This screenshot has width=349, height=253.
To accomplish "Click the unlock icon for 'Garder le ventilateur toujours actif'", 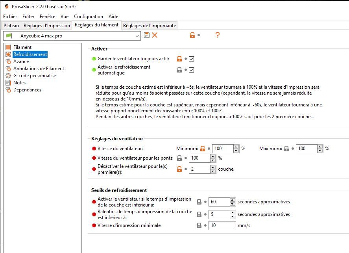I will 179,59.
